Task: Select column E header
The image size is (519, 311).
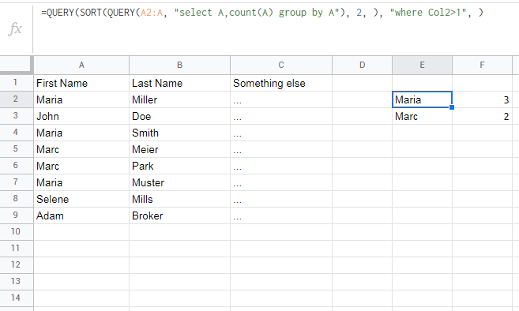Action: [422, 66]
